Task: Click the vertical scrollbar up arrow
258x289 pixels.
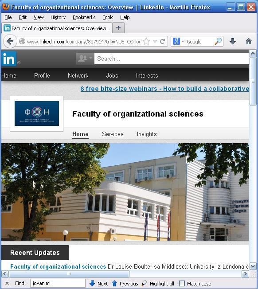Action: pos(253,54)
